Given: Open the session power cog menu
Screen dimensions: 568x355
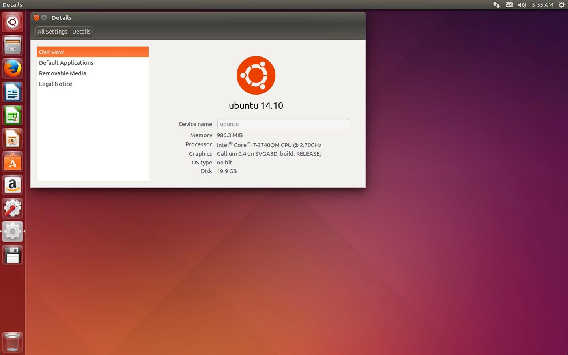Looking at the screenshot, I should pos(562,5).
